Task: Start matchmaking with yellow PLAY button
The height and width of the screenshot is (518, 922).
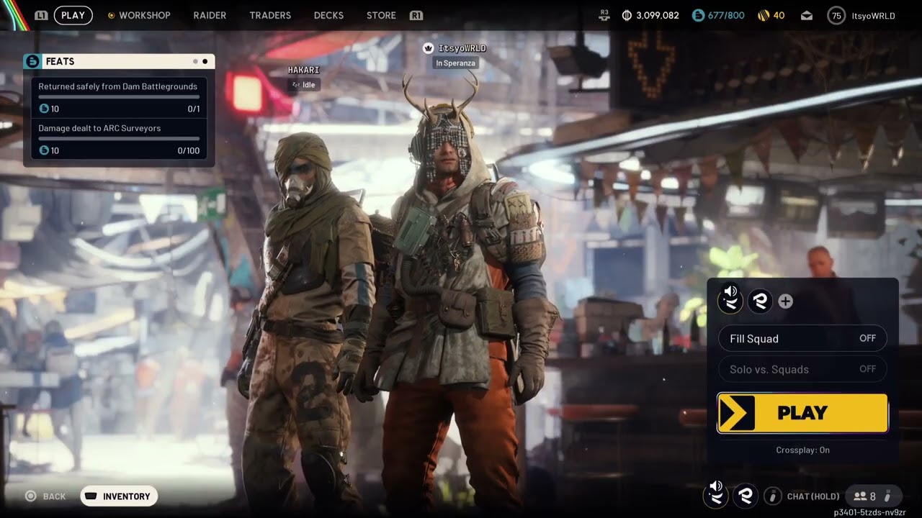Action: coord(802,413)
